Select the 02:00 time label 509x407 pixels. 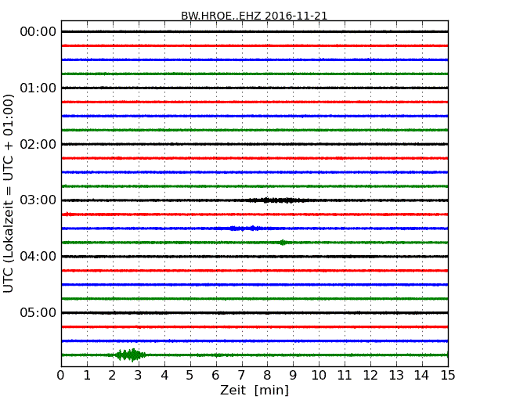38,144
